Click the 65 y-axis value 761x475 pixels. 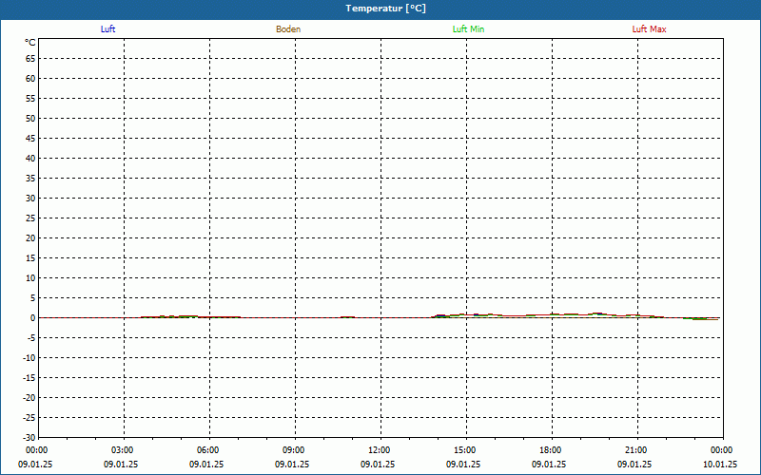click(x=31, y=59)
